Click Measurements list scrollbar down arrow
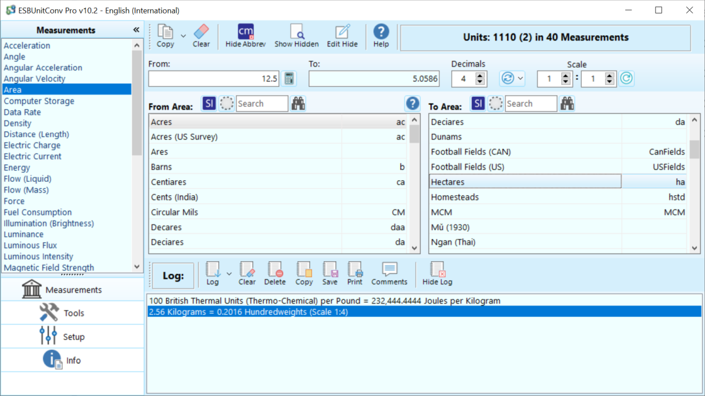 click(x=137, y=267)
